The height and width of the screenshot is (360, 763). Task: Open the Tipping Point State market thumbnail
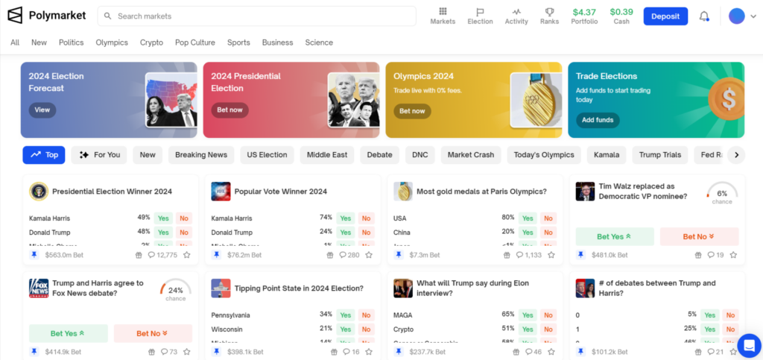[221, 288]
